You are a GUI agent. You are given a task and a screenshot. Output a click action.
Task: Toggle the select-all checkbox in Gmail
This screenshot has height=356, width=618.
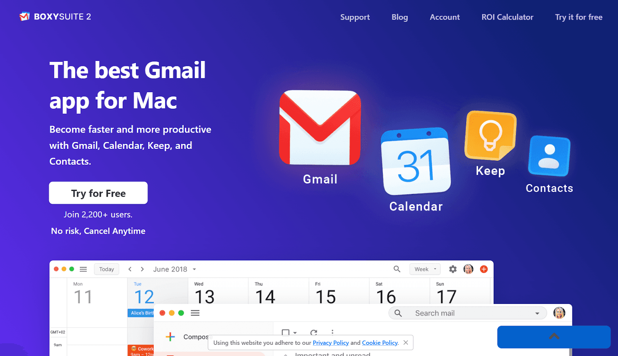coord(286,332)
